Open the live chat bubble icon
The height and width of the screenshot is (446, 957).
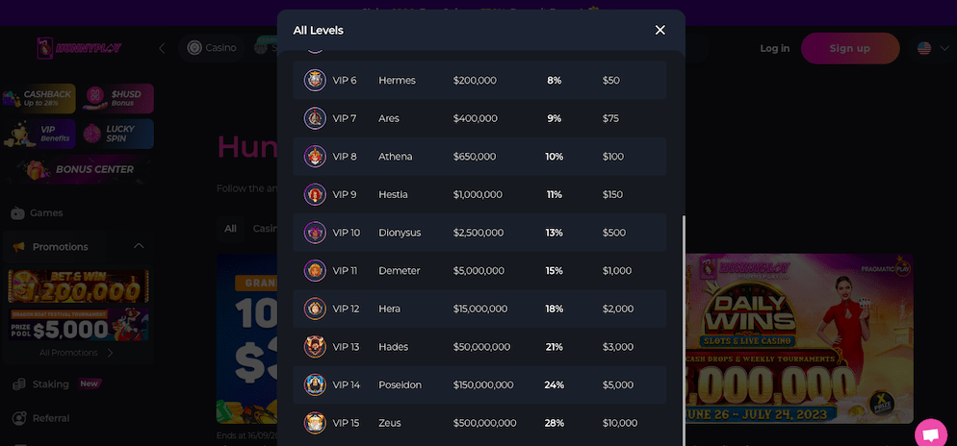pos(931,434)
